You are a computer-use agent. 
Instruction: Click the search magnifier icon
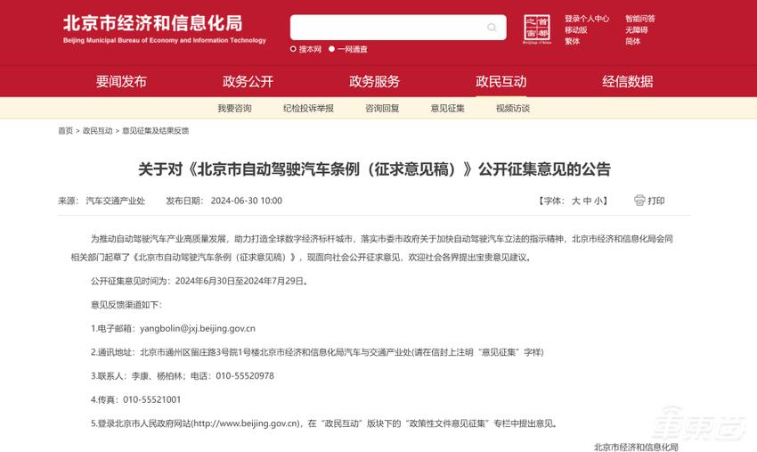[x=492, y=29]
